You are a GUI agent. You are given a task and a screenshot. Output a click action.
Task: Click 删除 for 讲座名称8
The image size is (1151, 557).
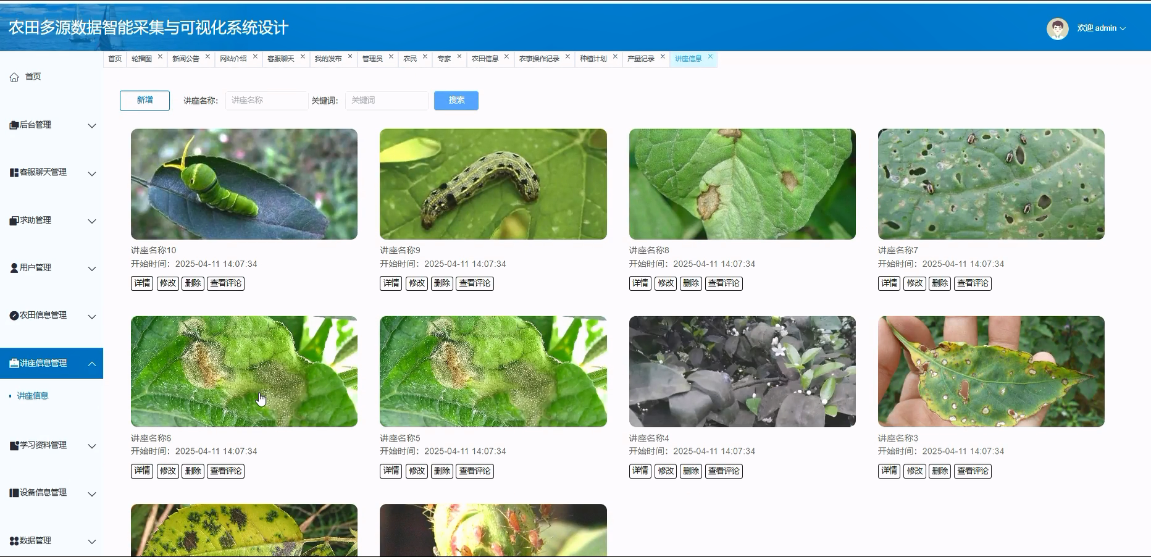(x=691, y=283)
